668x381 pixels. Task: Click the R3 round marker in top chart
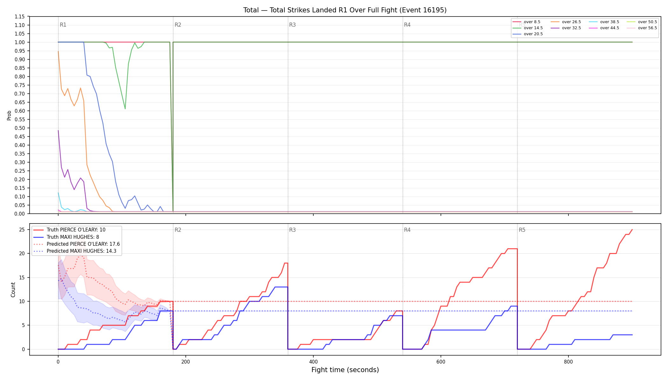292,25
